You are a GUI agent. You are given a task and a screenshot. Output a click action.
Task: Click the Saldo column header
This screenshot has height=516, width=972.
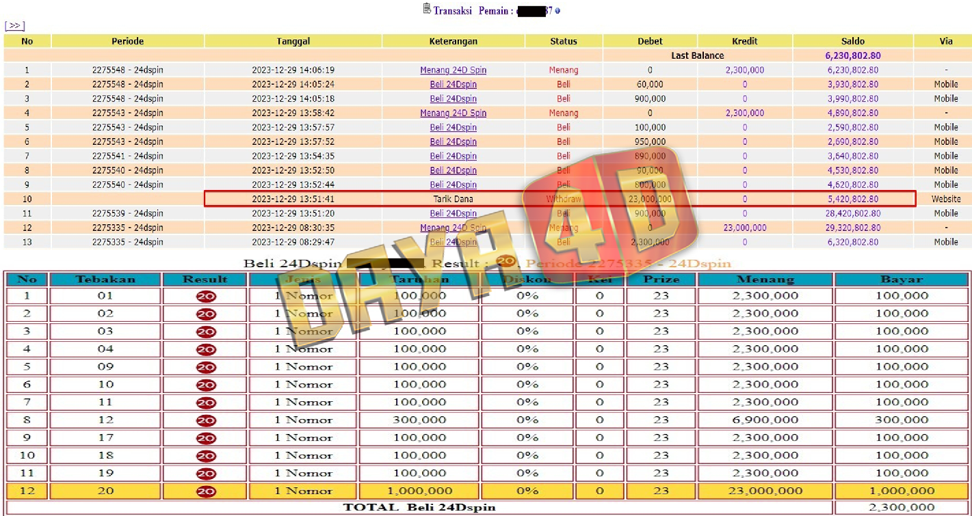point(852,41)
